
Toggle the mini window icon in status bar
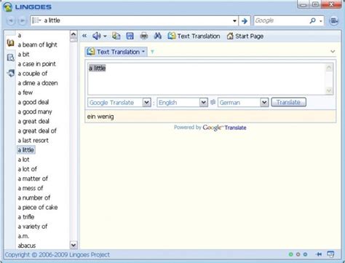pyautogui.click(x=330, y=254)
